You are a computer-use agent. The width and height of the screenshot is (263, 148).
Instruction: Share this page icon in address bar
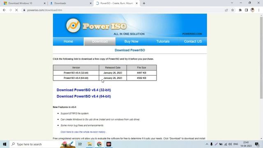pyautogui.click(x=226, y=10)
